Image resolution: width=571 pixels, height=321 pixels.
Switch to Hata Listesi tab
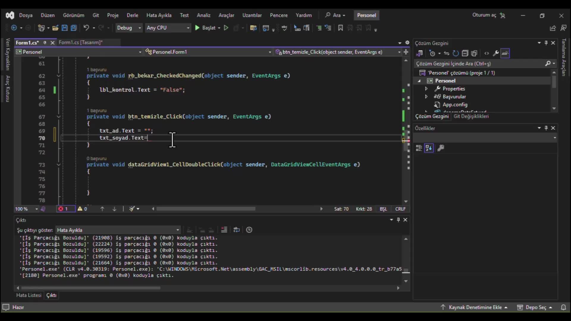(x=29, y=295)
